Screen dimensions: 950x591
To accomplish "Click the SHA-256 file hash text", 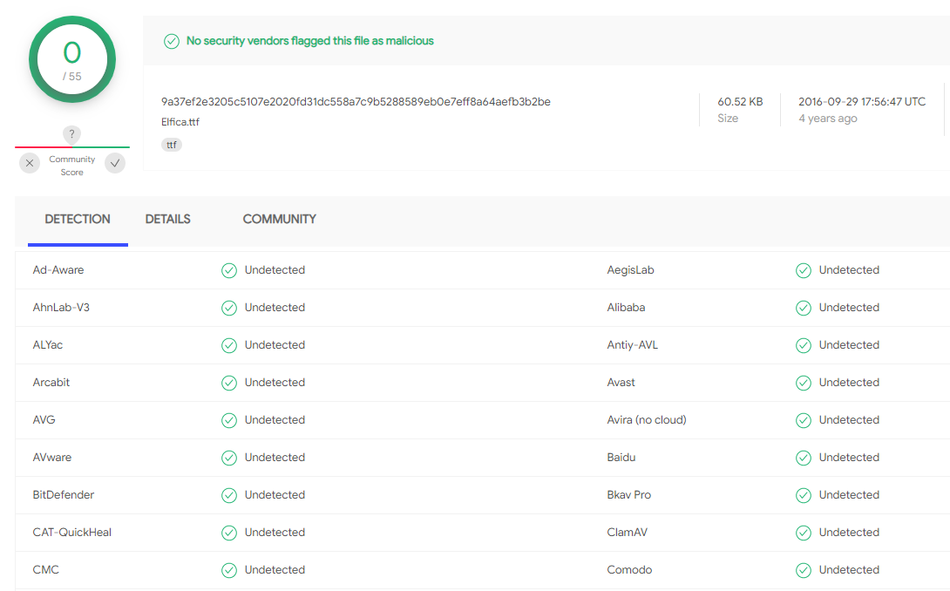I will pos(356,102).
